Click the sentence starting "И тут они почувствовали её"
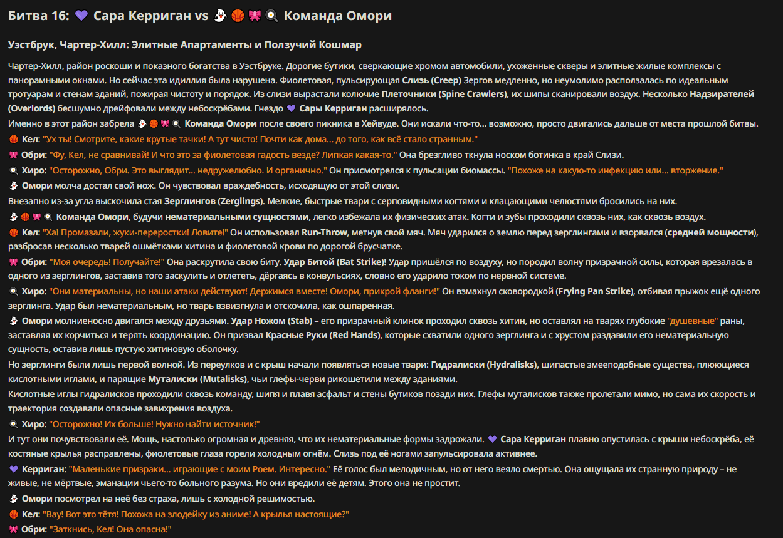Viewport: 783px width, 538px height. (x=246, y=440)
